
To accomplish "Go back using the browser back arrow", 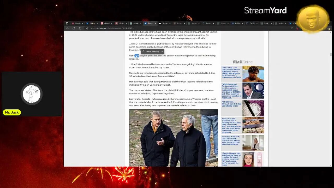I will pyautogui.click(x=67, y=28).
